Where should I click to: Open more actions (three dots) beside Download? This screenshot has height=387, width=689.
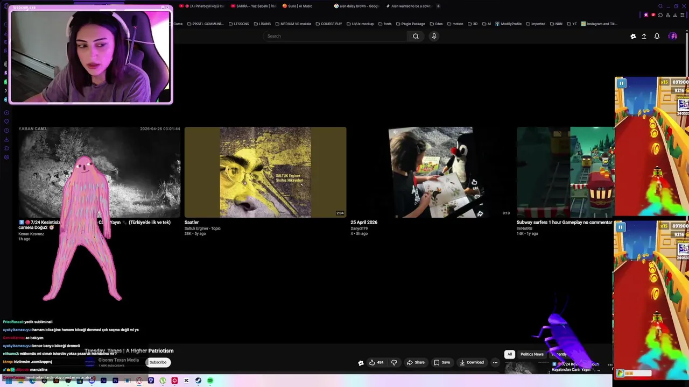tap(495, 362)
